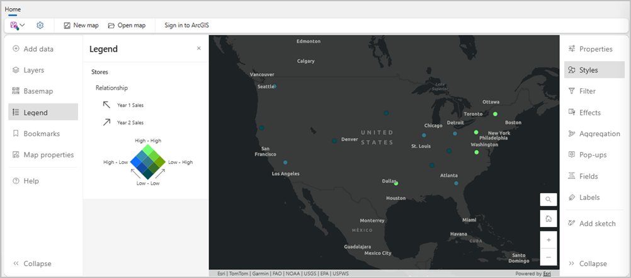Click the store point near Seattle
Screen dimensions: 631x278
tap(275, 86)
